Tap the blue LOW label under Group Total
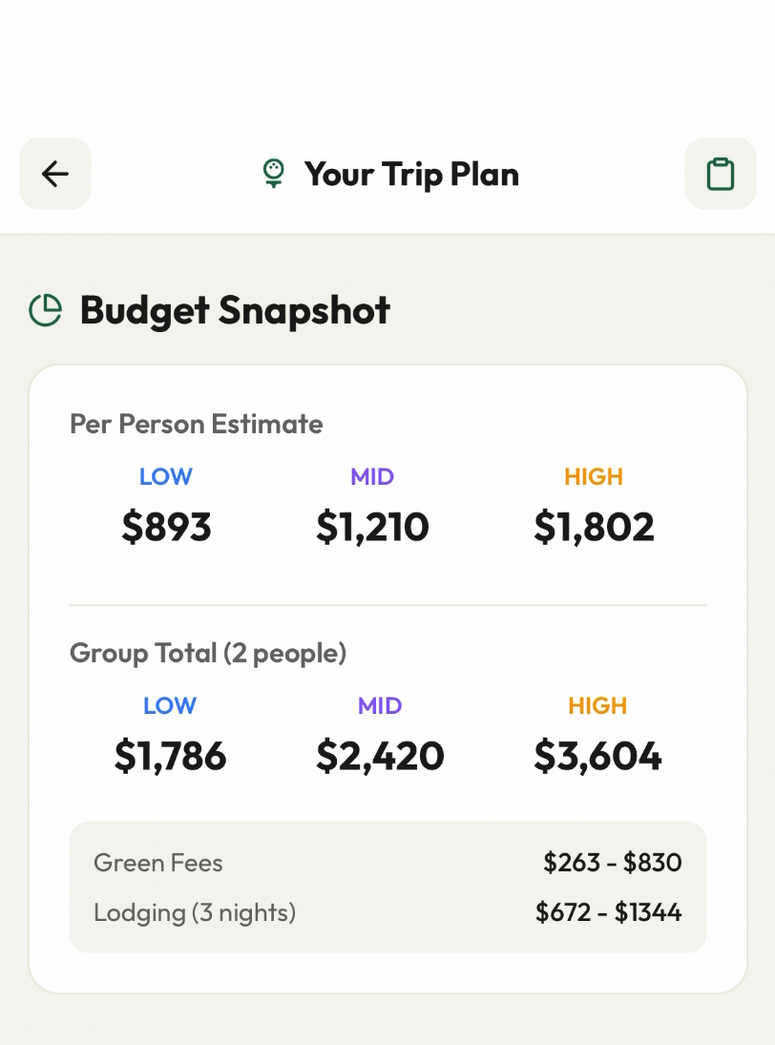The height and width of the screenshot is (1045, 775). [170, 706]
